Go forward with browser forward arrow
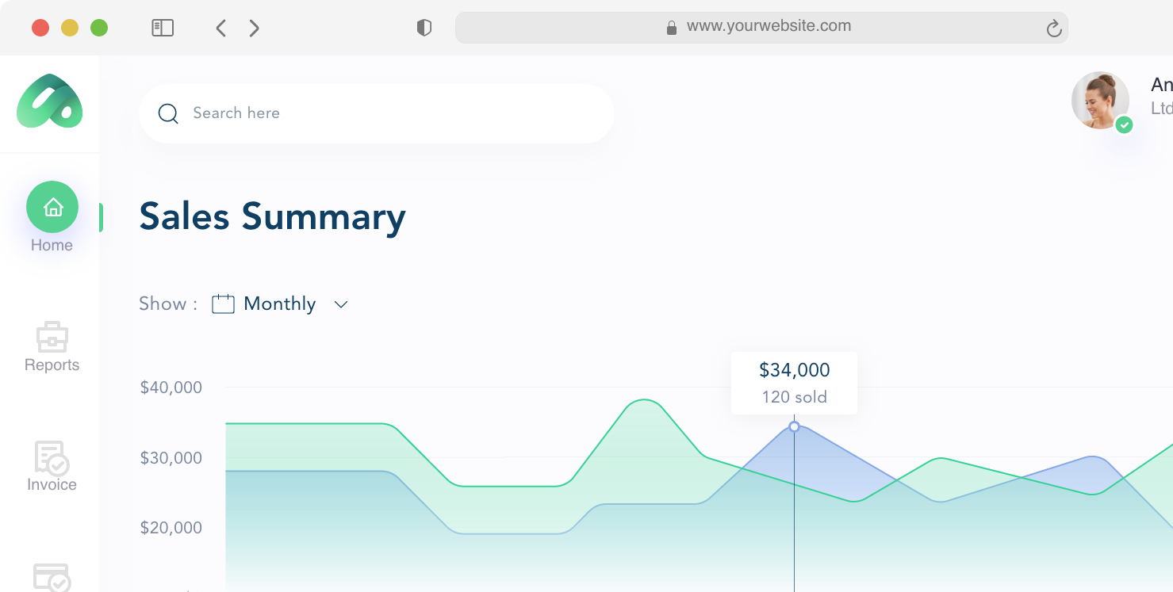Image resolution: width=1173 pixels, height=592 pixels. (254, 29)
